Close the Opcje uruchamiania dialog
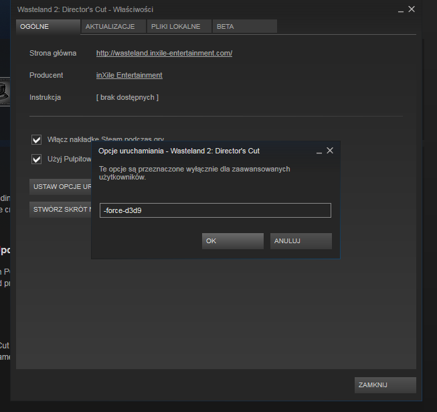 (330, 151)
